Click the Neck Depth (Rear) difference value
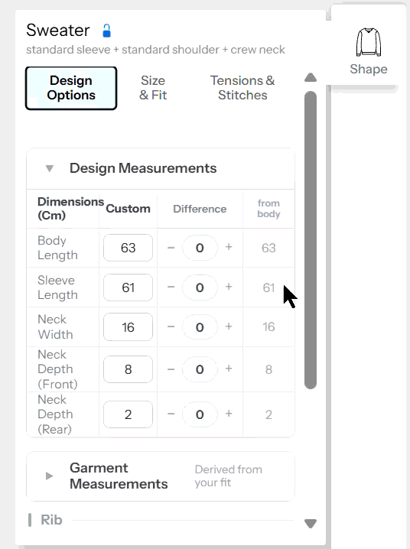 click(x=200, y=414)
